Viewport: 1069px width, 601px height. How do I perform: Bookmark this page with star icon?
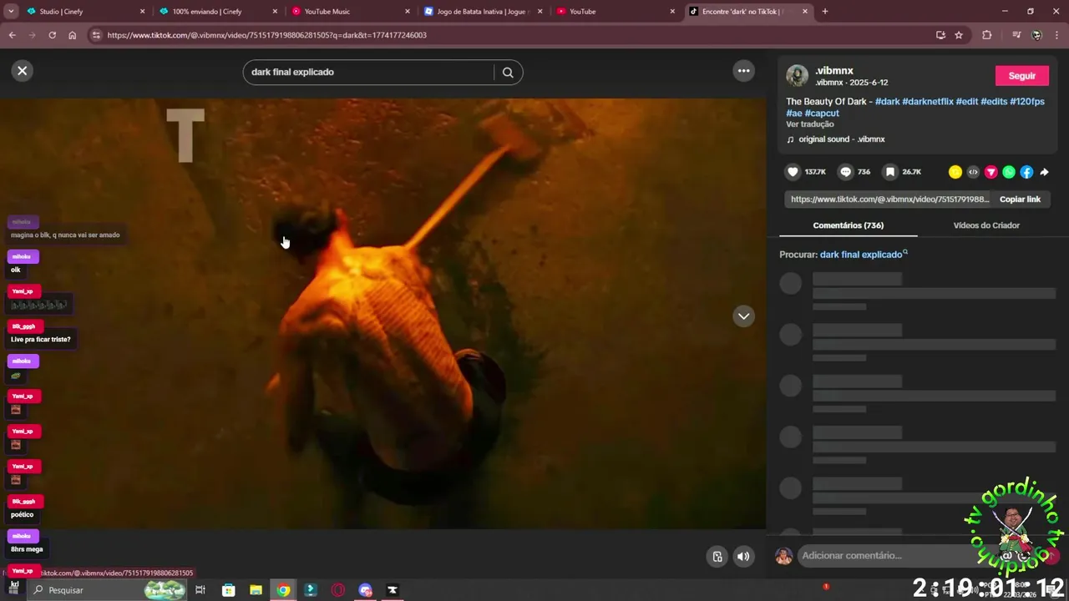[x=959, y=35]
